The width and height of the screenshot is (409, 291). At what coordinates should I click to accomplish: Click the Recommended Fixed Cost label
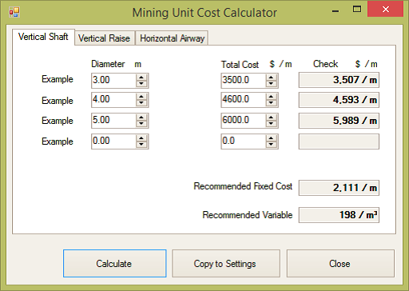point(243,186)
